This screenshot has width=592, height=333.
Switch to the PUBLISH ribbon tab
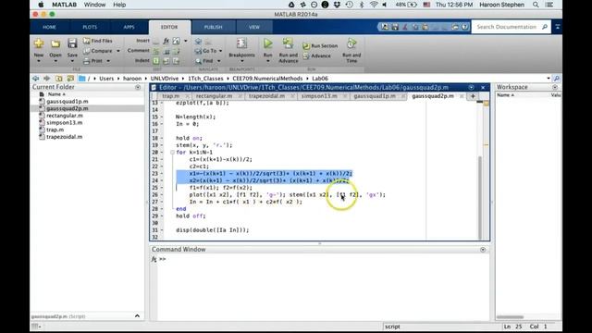point(214,27)
